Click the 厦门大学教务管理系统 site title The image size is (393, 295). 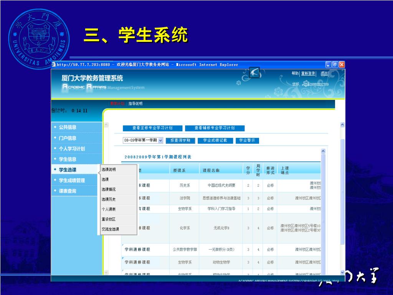pyautogui.click(x=92, y=78)
